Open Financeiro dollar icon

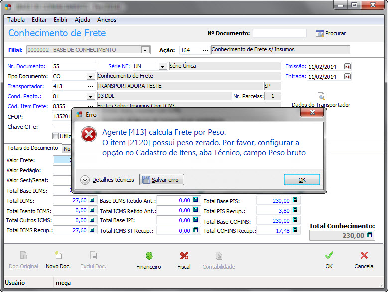(149, 256)
